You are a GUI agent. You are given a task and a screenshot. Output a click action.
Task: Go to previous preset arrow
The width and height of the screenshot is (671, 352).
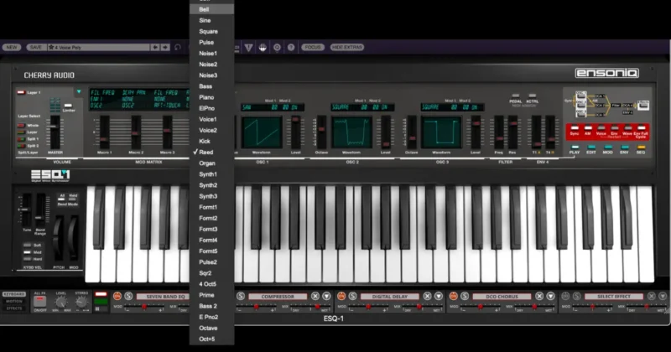[x=155, y=48]
